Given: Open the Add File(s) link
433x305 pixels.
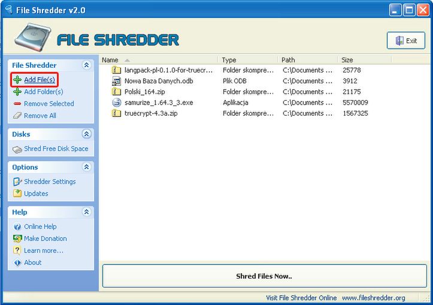Looking at the screenshot, I should tap(40, 80).
